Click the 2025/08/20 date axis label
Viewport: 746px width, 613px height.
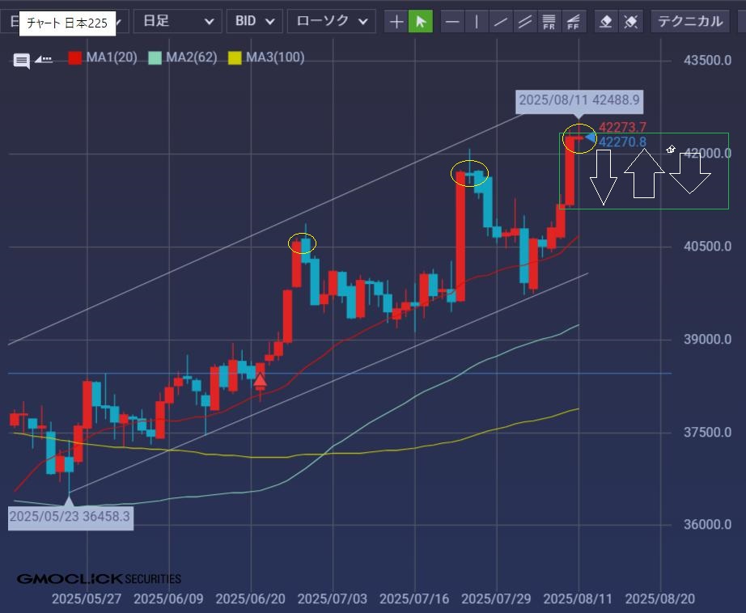[660, 598]
